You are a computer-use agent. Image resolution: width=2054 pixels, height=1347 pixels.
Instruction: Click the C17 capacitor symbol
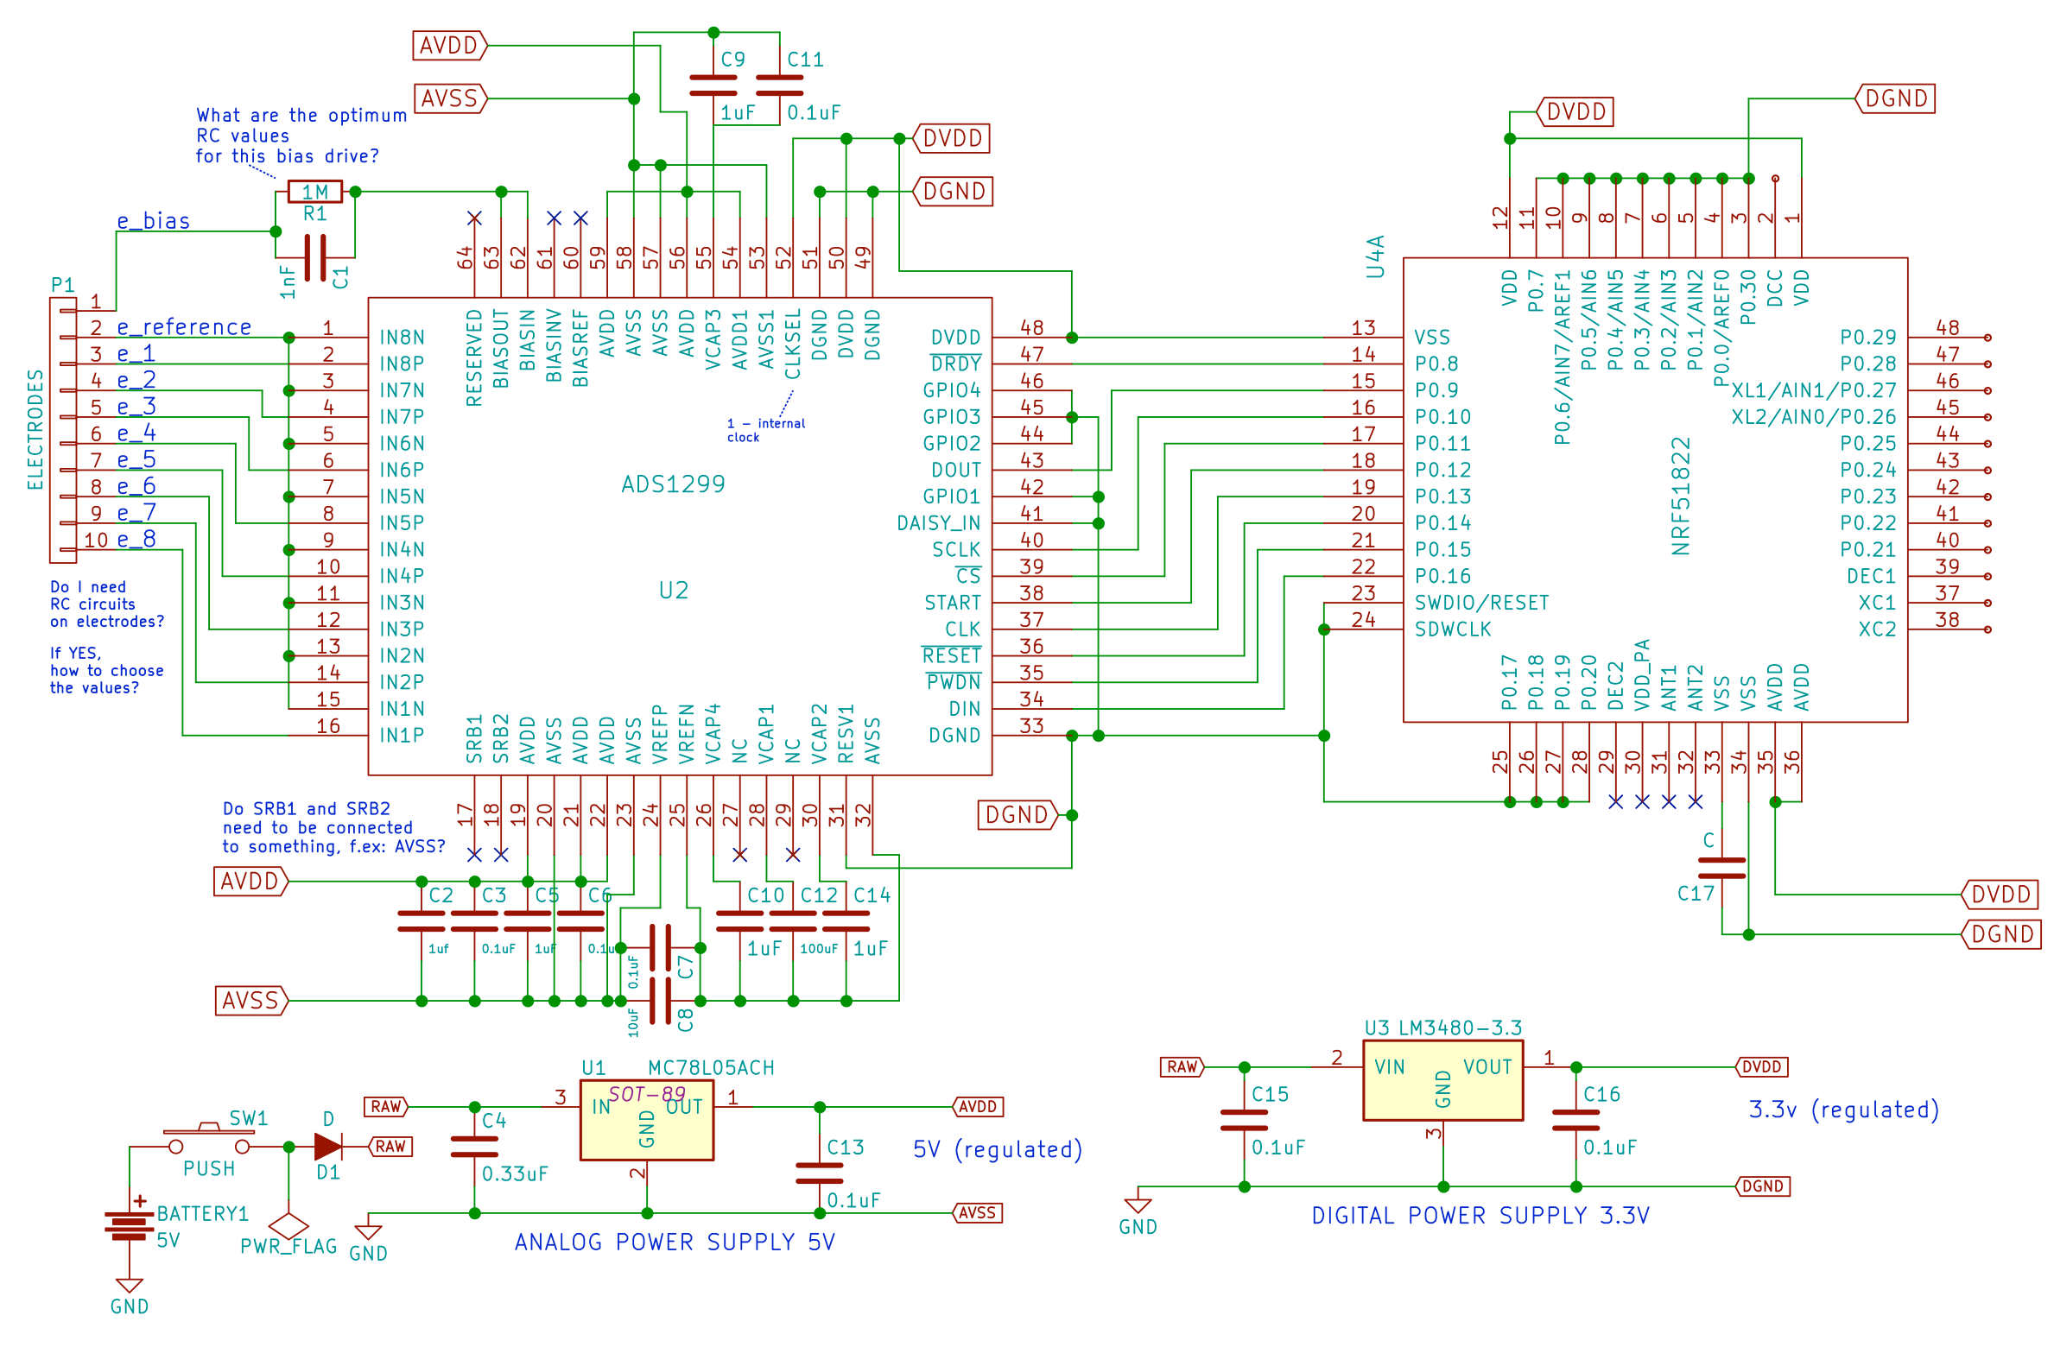[x=1721, y=868]
